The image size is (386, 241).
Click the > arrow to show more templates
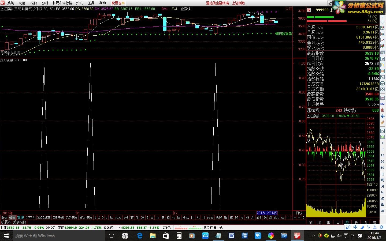(x=292, y=217)
